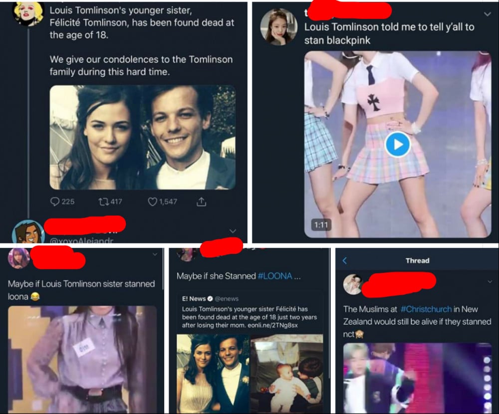Image resolution: width=499 pixels, height=414 pixels.
Task: Like the tweet with 1,547 likes
Action: [152, 202]
